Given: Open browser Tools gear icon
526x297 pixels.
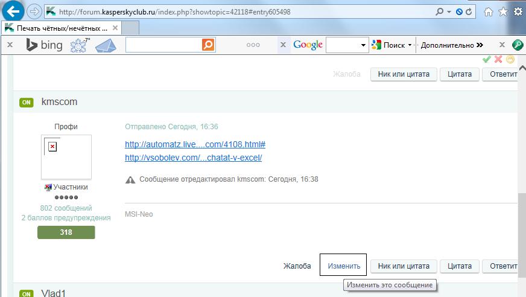Looking at the screenshot, I should 518,11.
